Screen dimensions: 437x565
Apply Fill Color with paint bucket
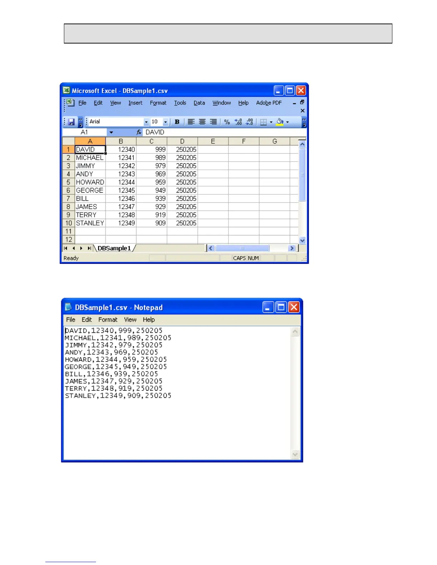tap(280, 122)
